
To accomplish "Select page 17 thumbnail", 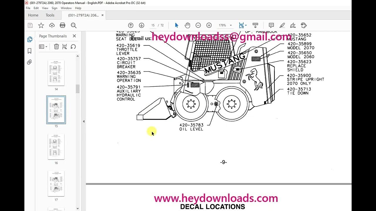I will [x=56, y=184].
